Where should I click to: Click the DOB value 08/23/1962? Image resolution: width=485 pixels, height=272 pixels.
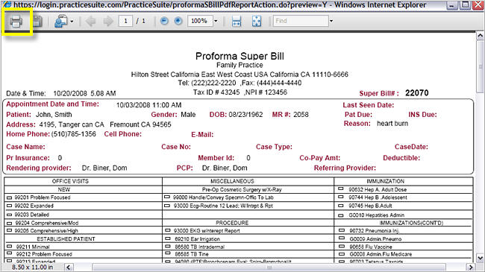coord(246,115)
